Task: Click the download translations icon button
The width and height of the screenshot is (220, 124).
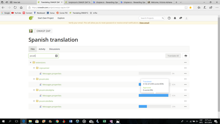Action: [x=186, y=56]
